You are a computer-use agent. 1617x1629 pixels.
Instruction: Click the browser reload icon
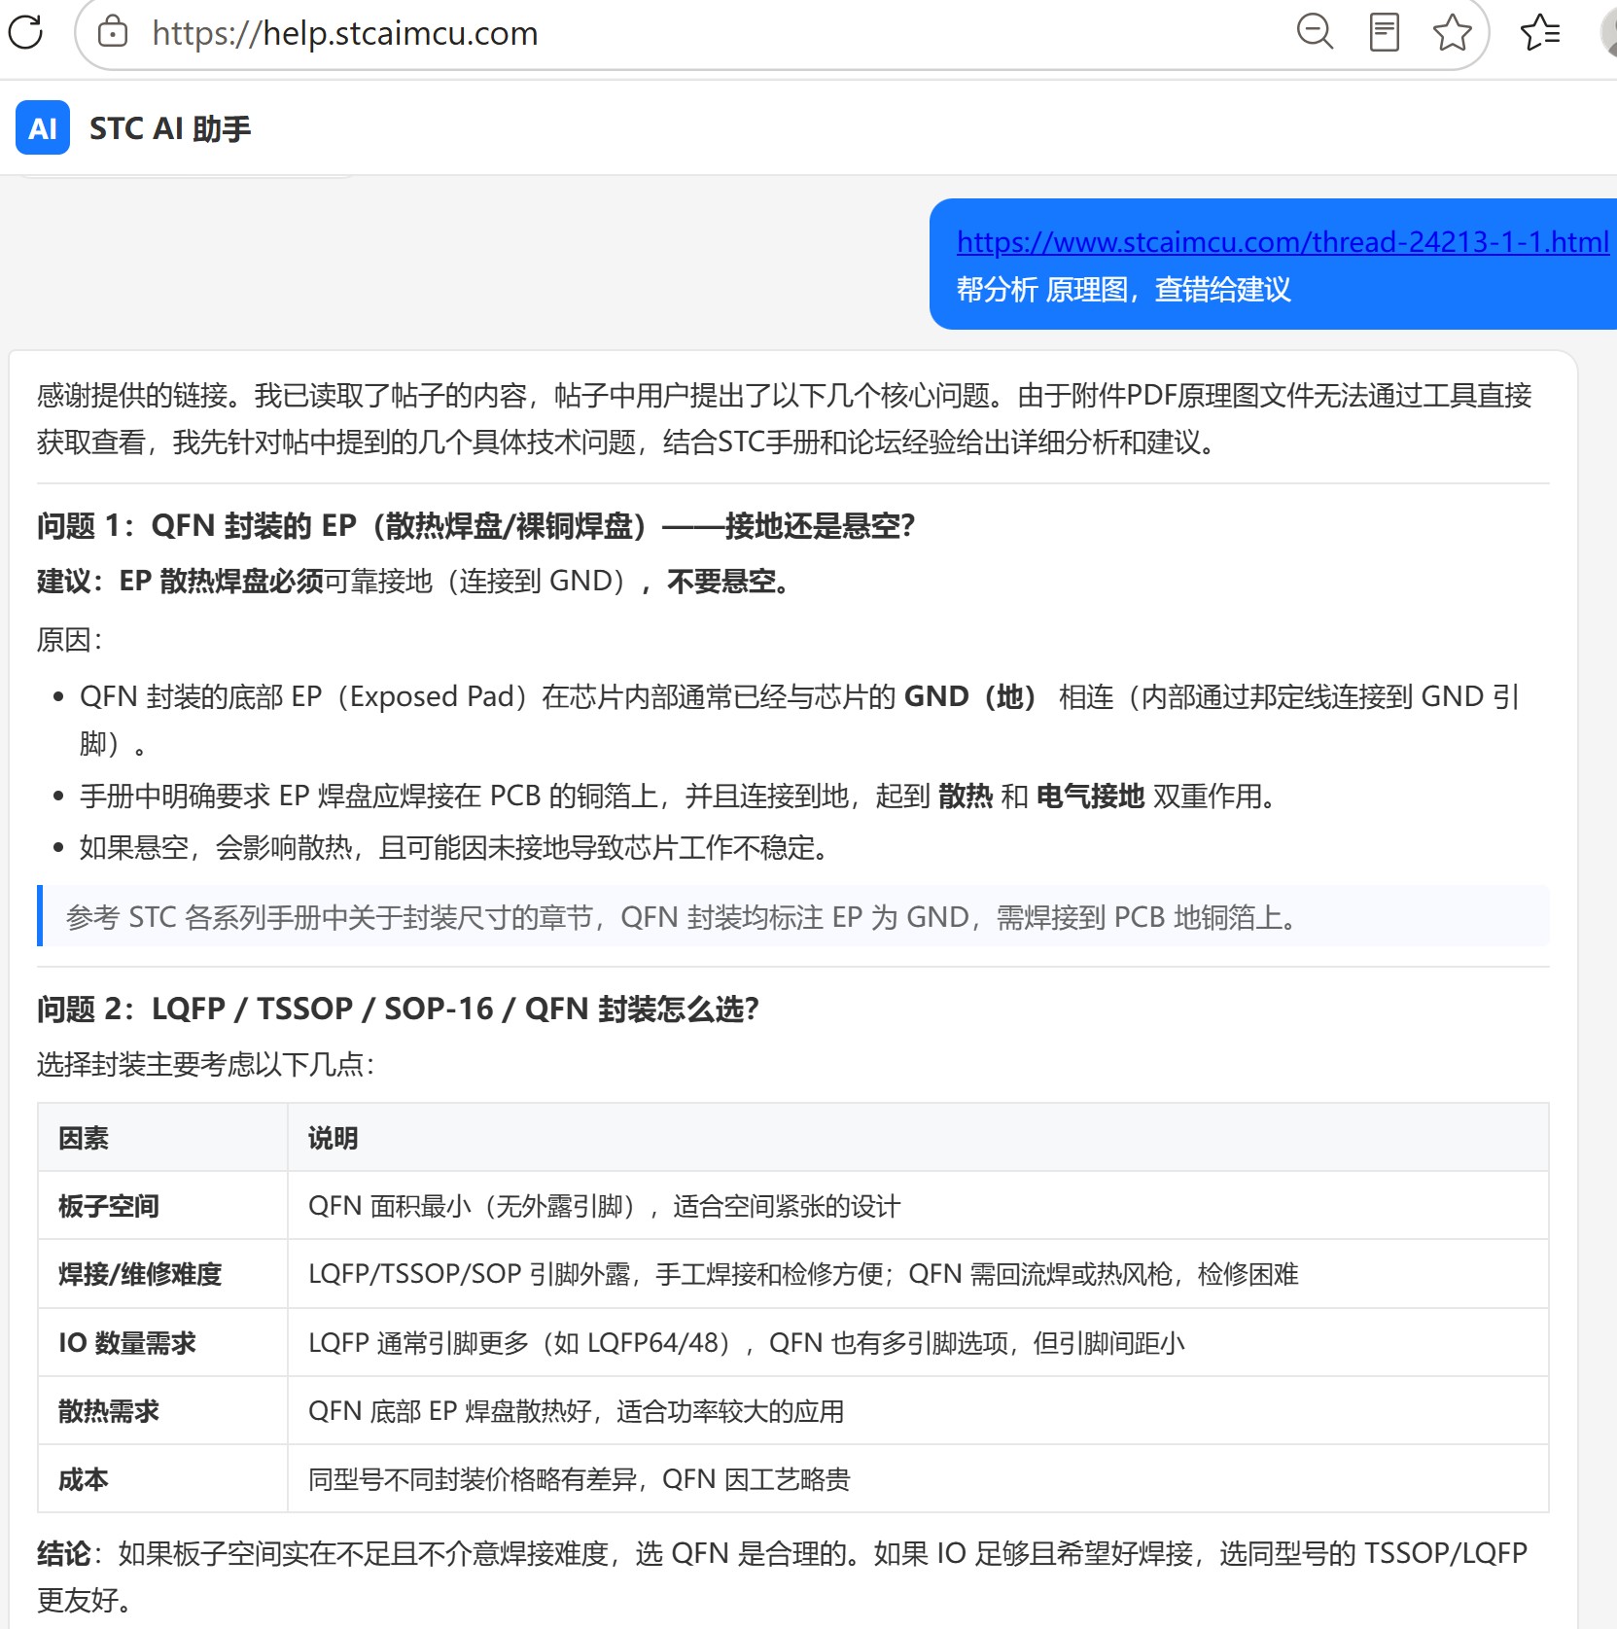click(25, 32)
